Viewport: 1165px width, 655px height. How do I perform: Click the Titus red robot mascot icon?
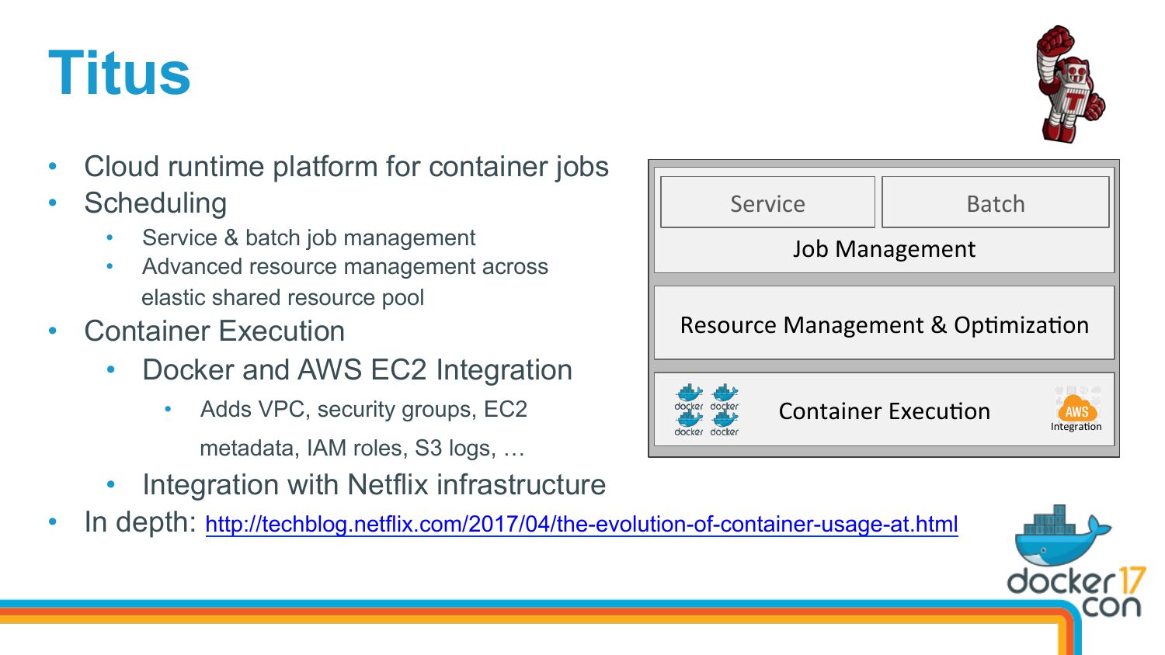[x=1070, y=84]
